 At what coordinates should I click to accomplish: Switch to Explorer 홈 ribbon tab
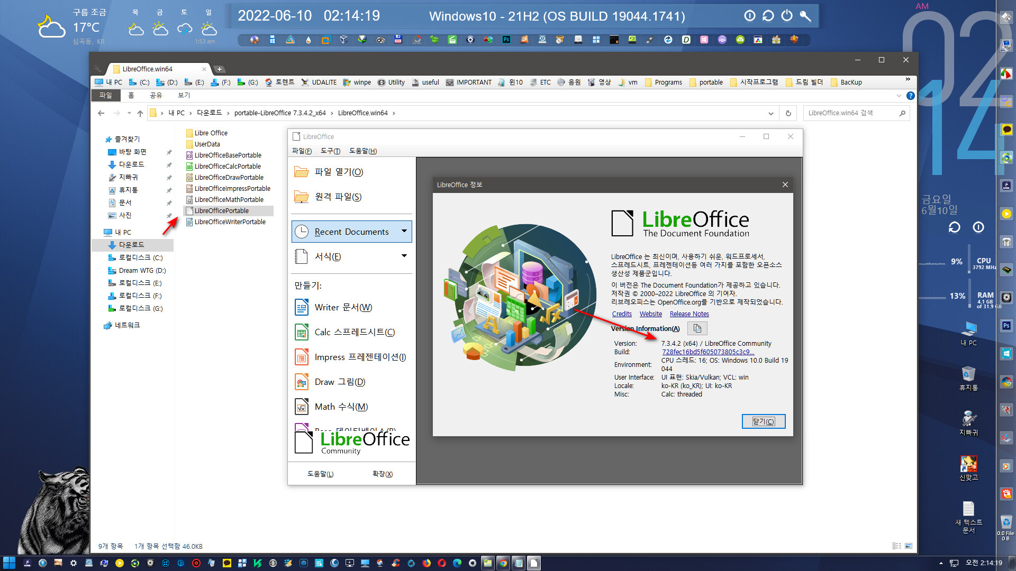click(x=131, y=95)
